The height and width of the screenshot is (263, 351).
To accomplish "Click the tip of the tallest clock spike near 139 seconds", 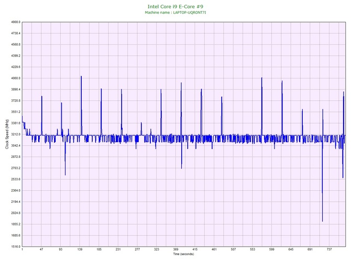I will (x=81, y=76).
